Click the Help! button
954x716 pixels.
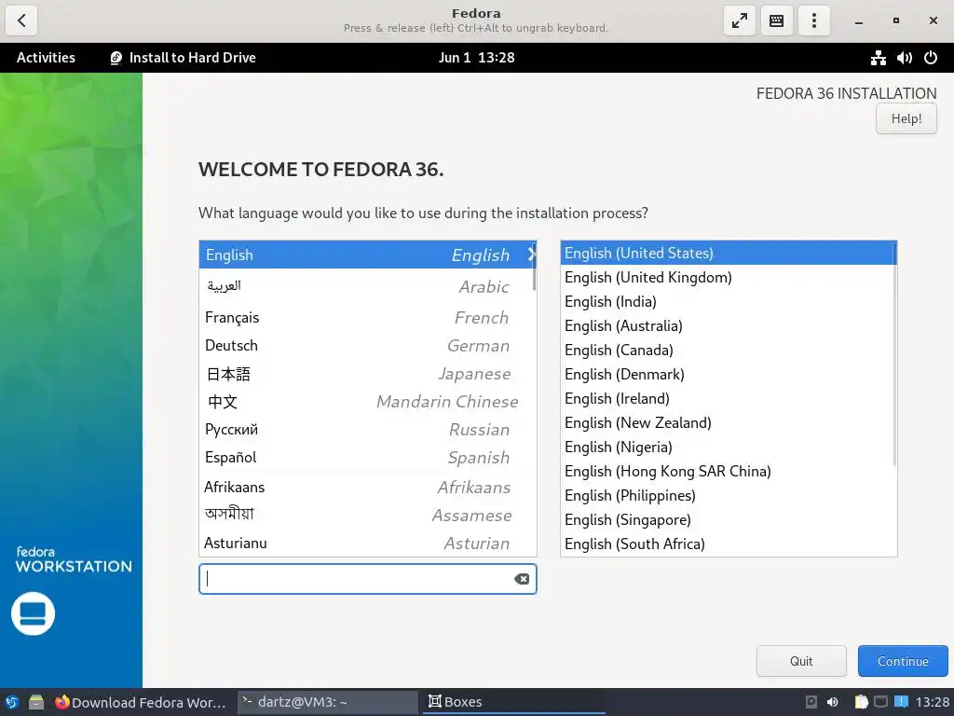[906, 118]
